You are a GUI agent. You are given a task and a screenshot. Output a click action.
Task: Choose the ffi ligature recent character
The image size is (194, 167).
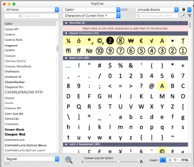tap(68, 51)
